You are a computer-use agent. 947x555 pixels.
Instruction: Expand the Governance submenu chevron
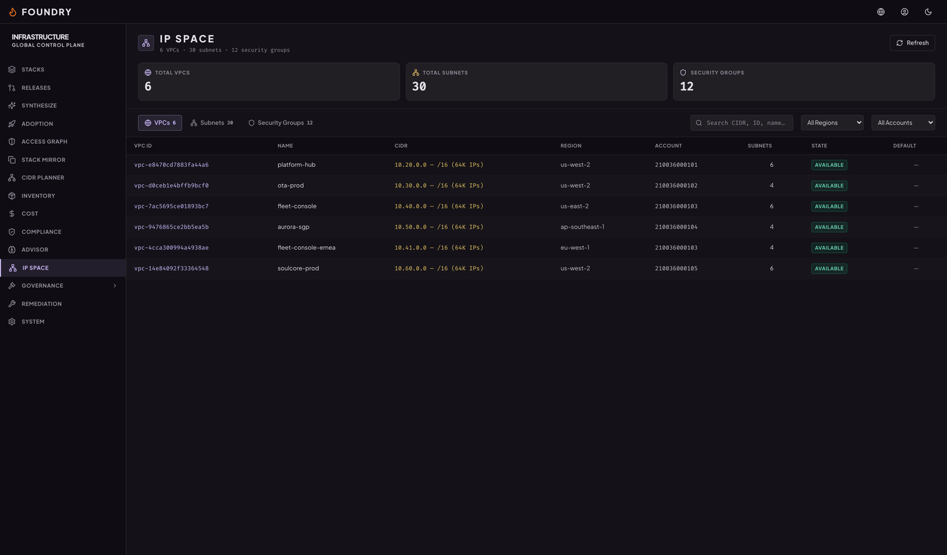tap(114, 286)
